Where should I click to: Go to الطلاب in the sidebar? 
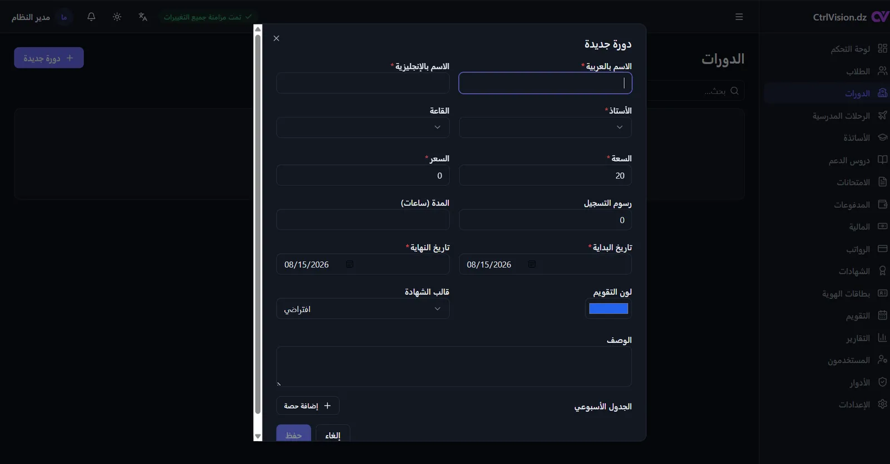pos(826,71)
